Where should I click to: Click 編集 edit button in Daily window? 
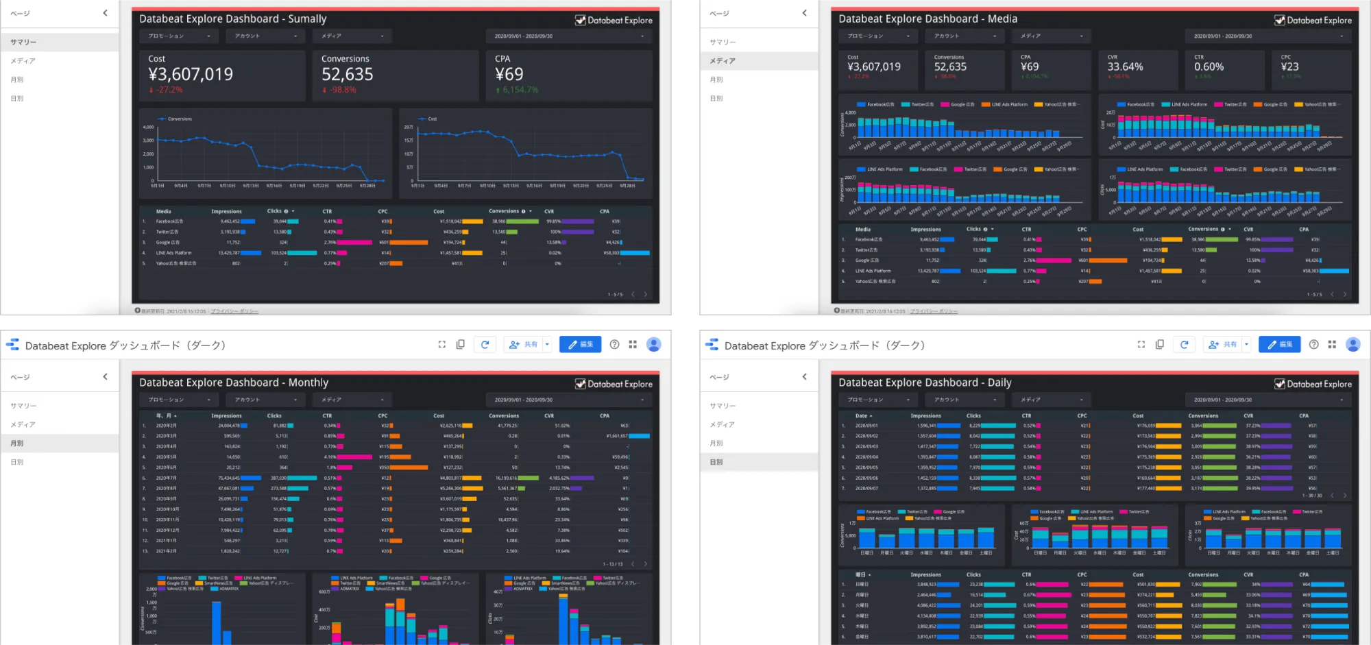(1279, 345)
